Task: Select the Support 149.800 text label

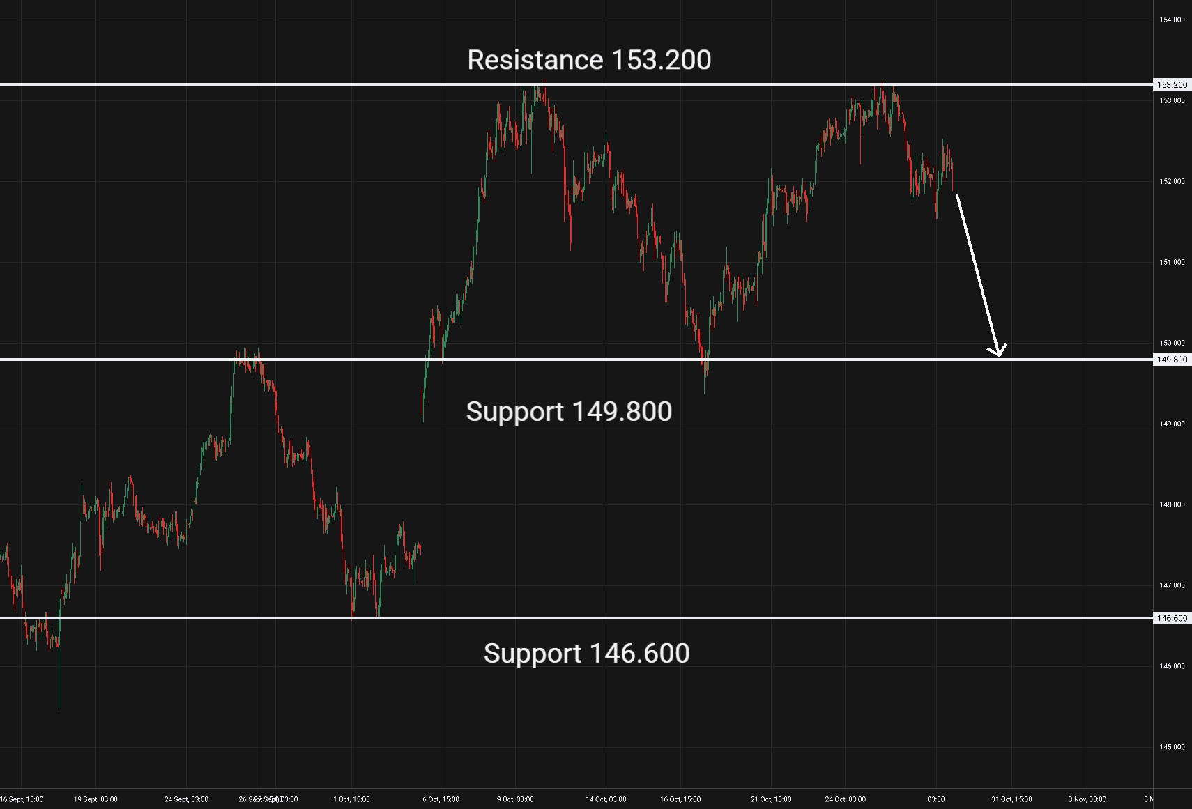Action: [569, 412]
